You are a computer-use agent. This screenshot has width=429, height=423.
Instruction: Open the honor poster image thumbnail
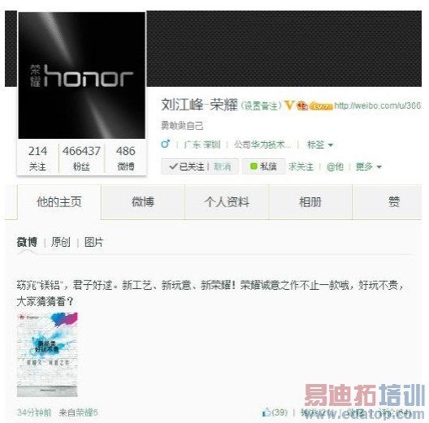click(x=47, y=354)
